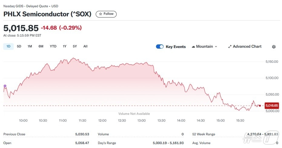282x148 pixels.
Task: Toggle the Key Events switch off
Action: click(160, 47)
